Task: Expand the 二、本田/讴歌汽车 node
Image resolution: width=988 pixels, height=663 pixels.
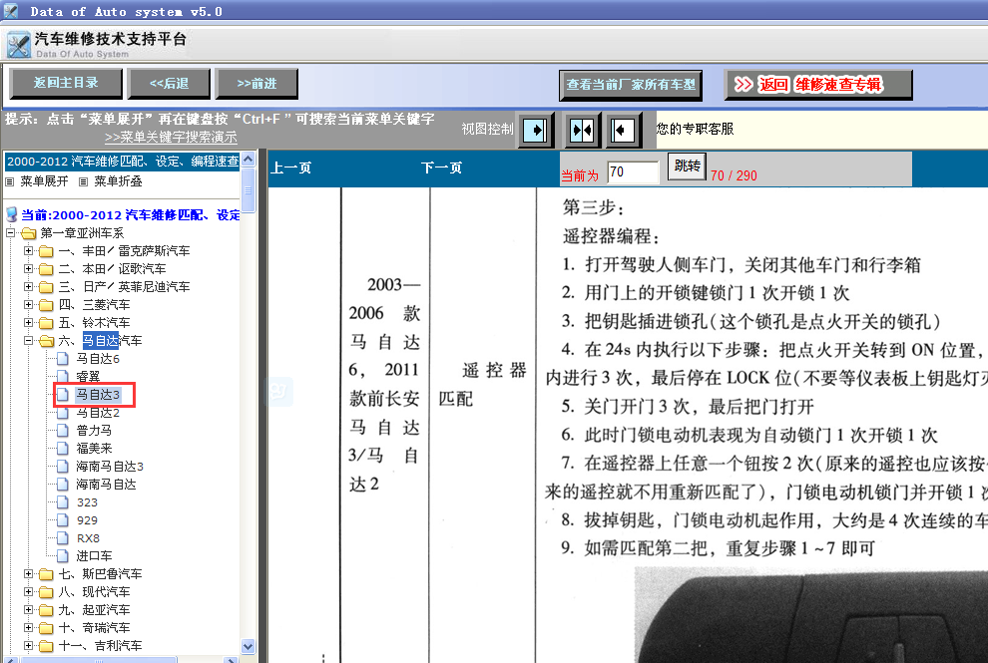Action: click(28, 269)
